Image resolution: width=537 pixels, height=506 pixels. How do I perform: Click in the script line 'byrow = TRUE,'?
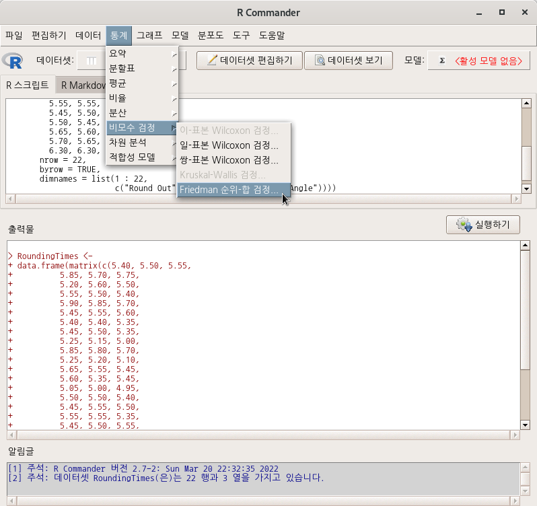[70, 169]
